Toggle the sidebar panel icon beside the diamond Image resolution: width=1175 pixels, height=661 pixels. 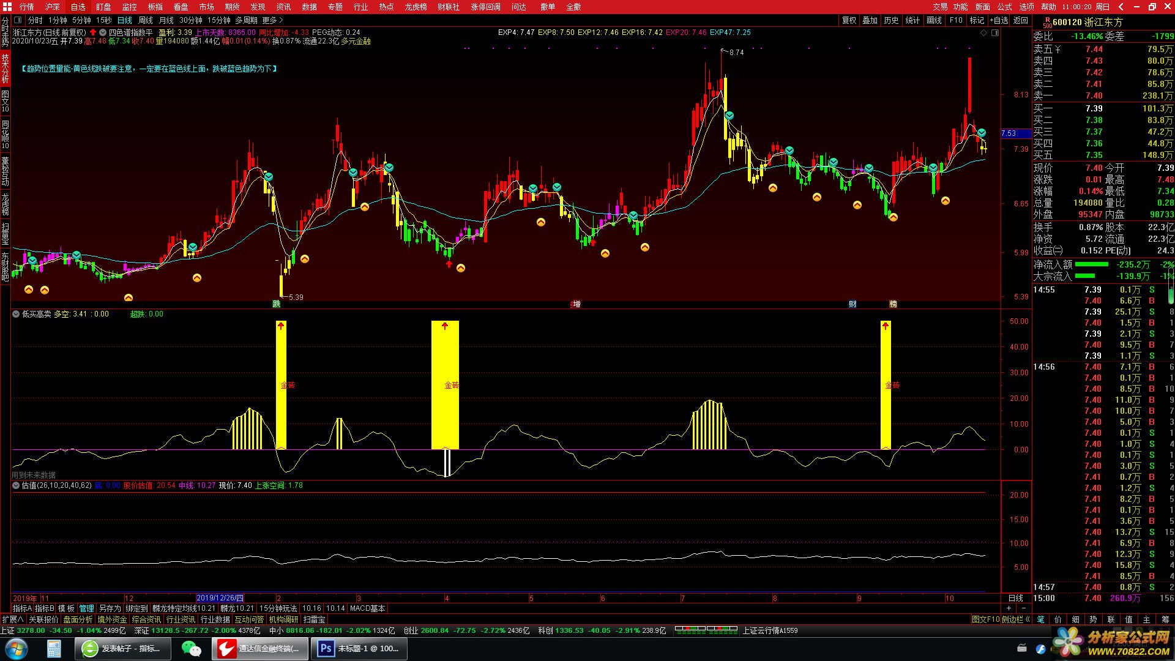[x=995, y=32]
